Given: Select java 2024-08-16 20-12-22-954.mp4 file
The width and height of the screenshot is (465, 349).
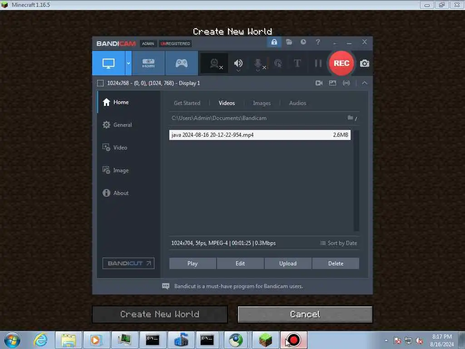Looking at the screenshot, I should point(260,135).
